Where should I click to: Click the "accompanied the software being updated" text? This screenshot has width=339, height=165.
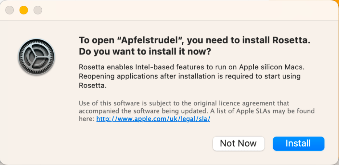point(135,111)
